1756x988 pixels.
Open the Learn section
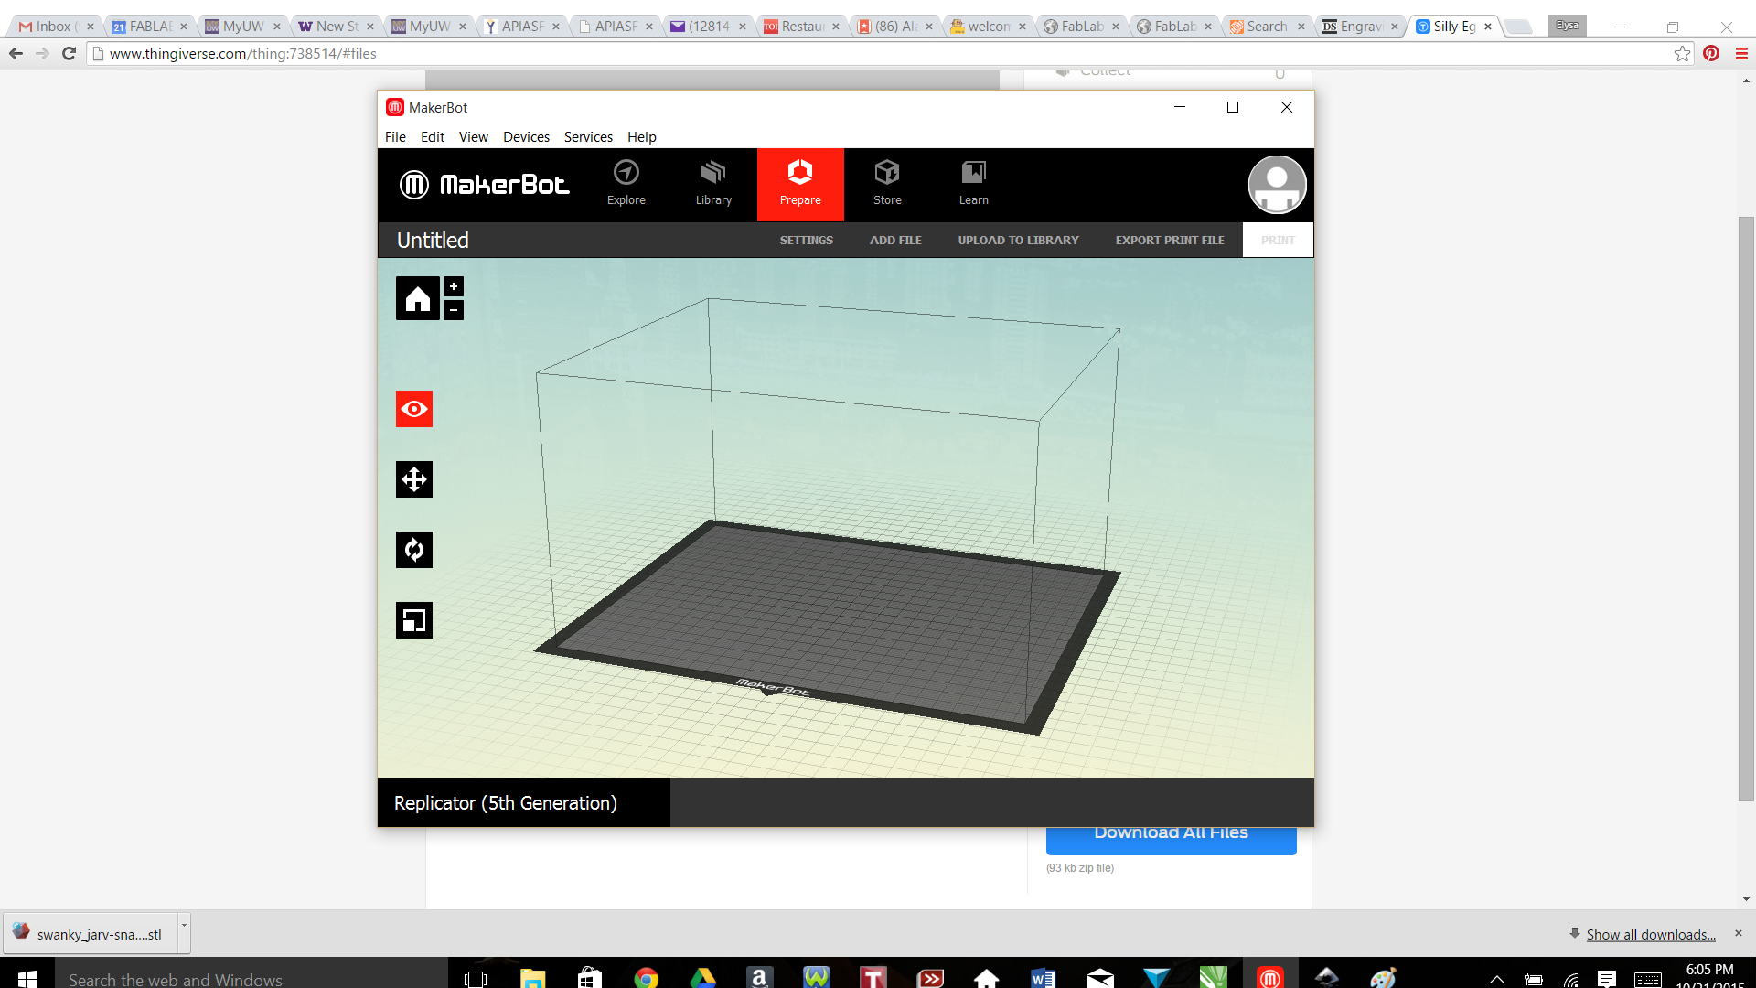[973, 183]
